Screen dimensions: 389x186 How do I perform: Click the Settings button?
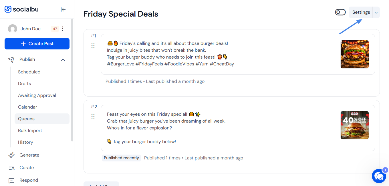click(x=361, y=12)
